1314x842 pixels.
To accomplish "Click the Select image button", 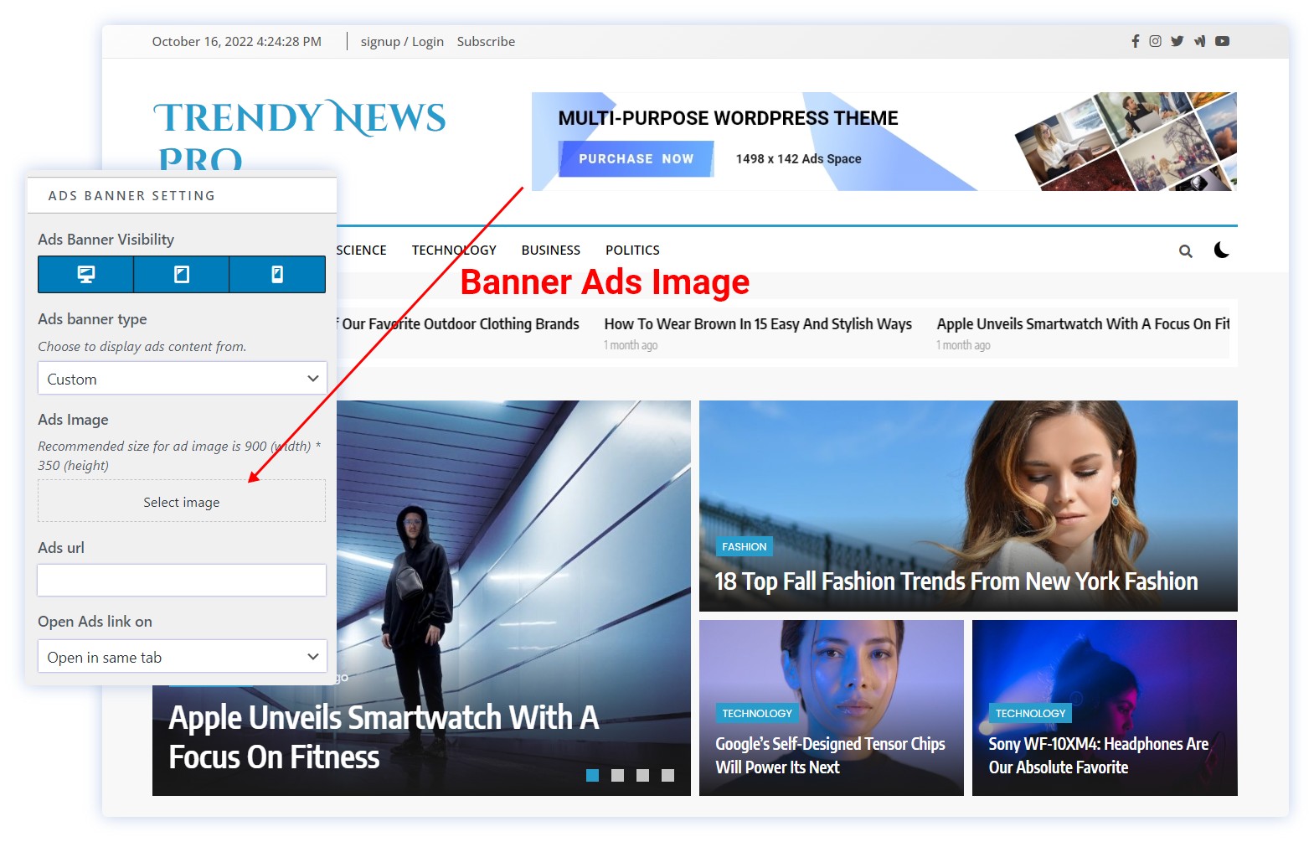I will (182, 502).
